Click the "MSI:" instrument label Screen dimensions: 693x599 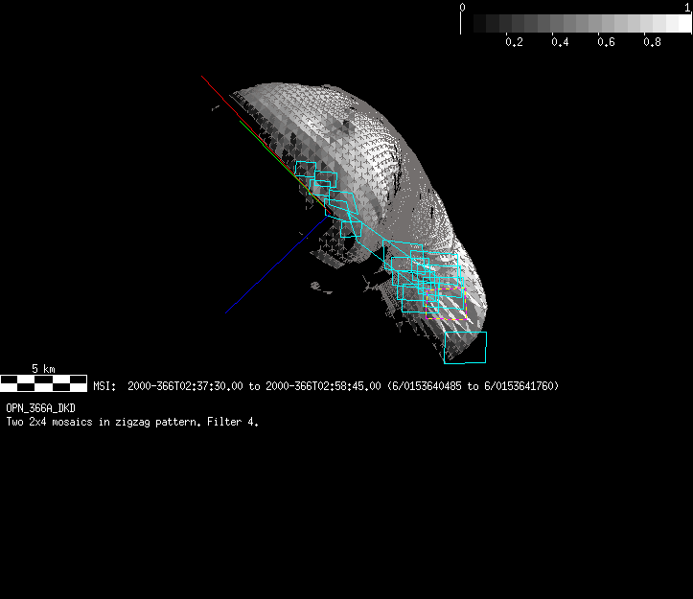(104, 386)
